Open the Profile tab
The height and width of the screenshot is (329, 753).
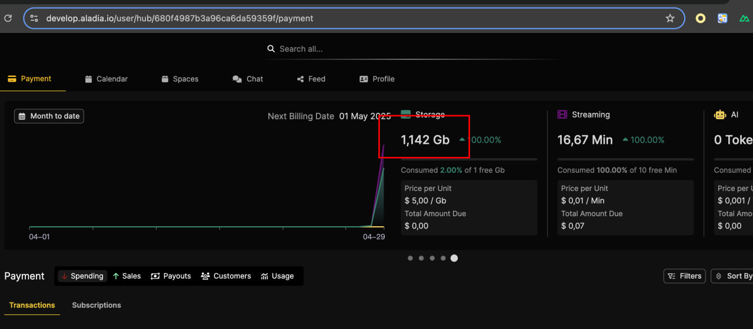click(x=377, y=79)
